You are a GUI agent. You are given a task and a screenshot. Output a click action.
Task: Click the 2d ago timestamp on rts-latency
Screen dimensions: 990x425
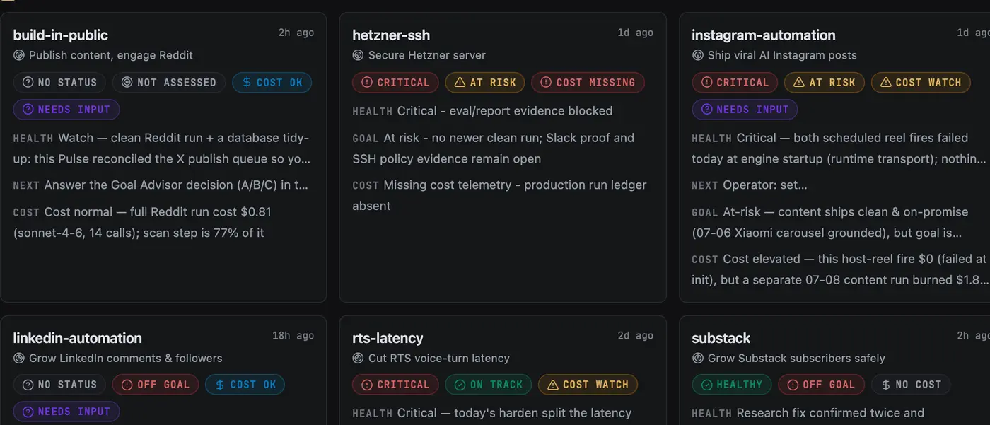tap(635, 335)
